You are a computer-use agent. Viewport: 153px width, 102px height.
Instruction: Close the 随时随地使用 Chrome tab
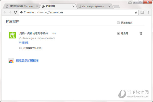pos(37,6)
